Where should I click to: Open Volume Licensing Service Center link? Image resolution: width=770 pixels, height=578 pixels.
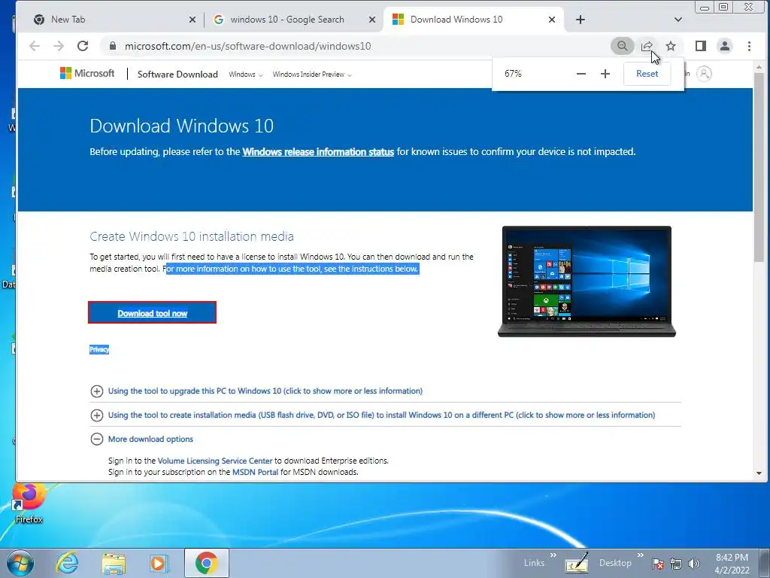pos(214,461)
